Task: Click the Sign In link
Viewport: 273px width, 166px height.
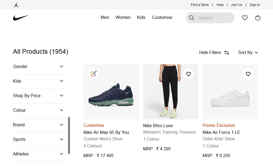Action: (x=255, y=5)
